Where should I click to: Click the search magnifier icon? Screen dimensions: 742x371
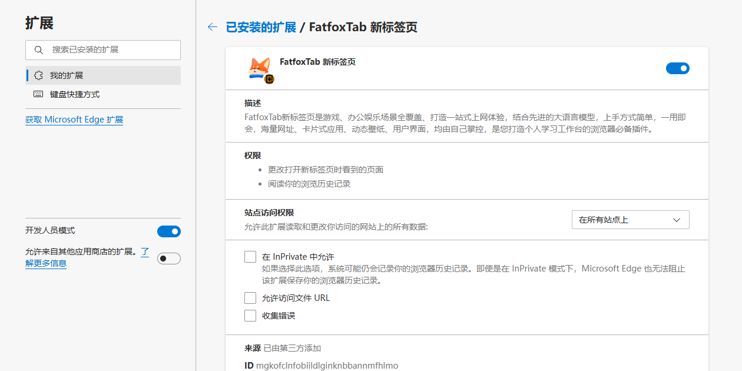(39, 50)
